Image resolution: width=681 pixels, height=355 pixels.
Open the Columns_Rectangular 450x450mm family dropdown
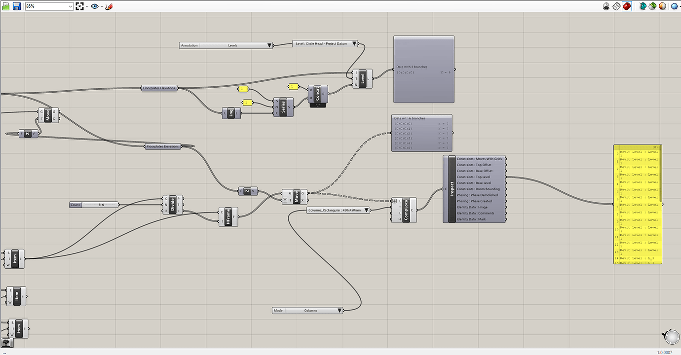point(338,210)
